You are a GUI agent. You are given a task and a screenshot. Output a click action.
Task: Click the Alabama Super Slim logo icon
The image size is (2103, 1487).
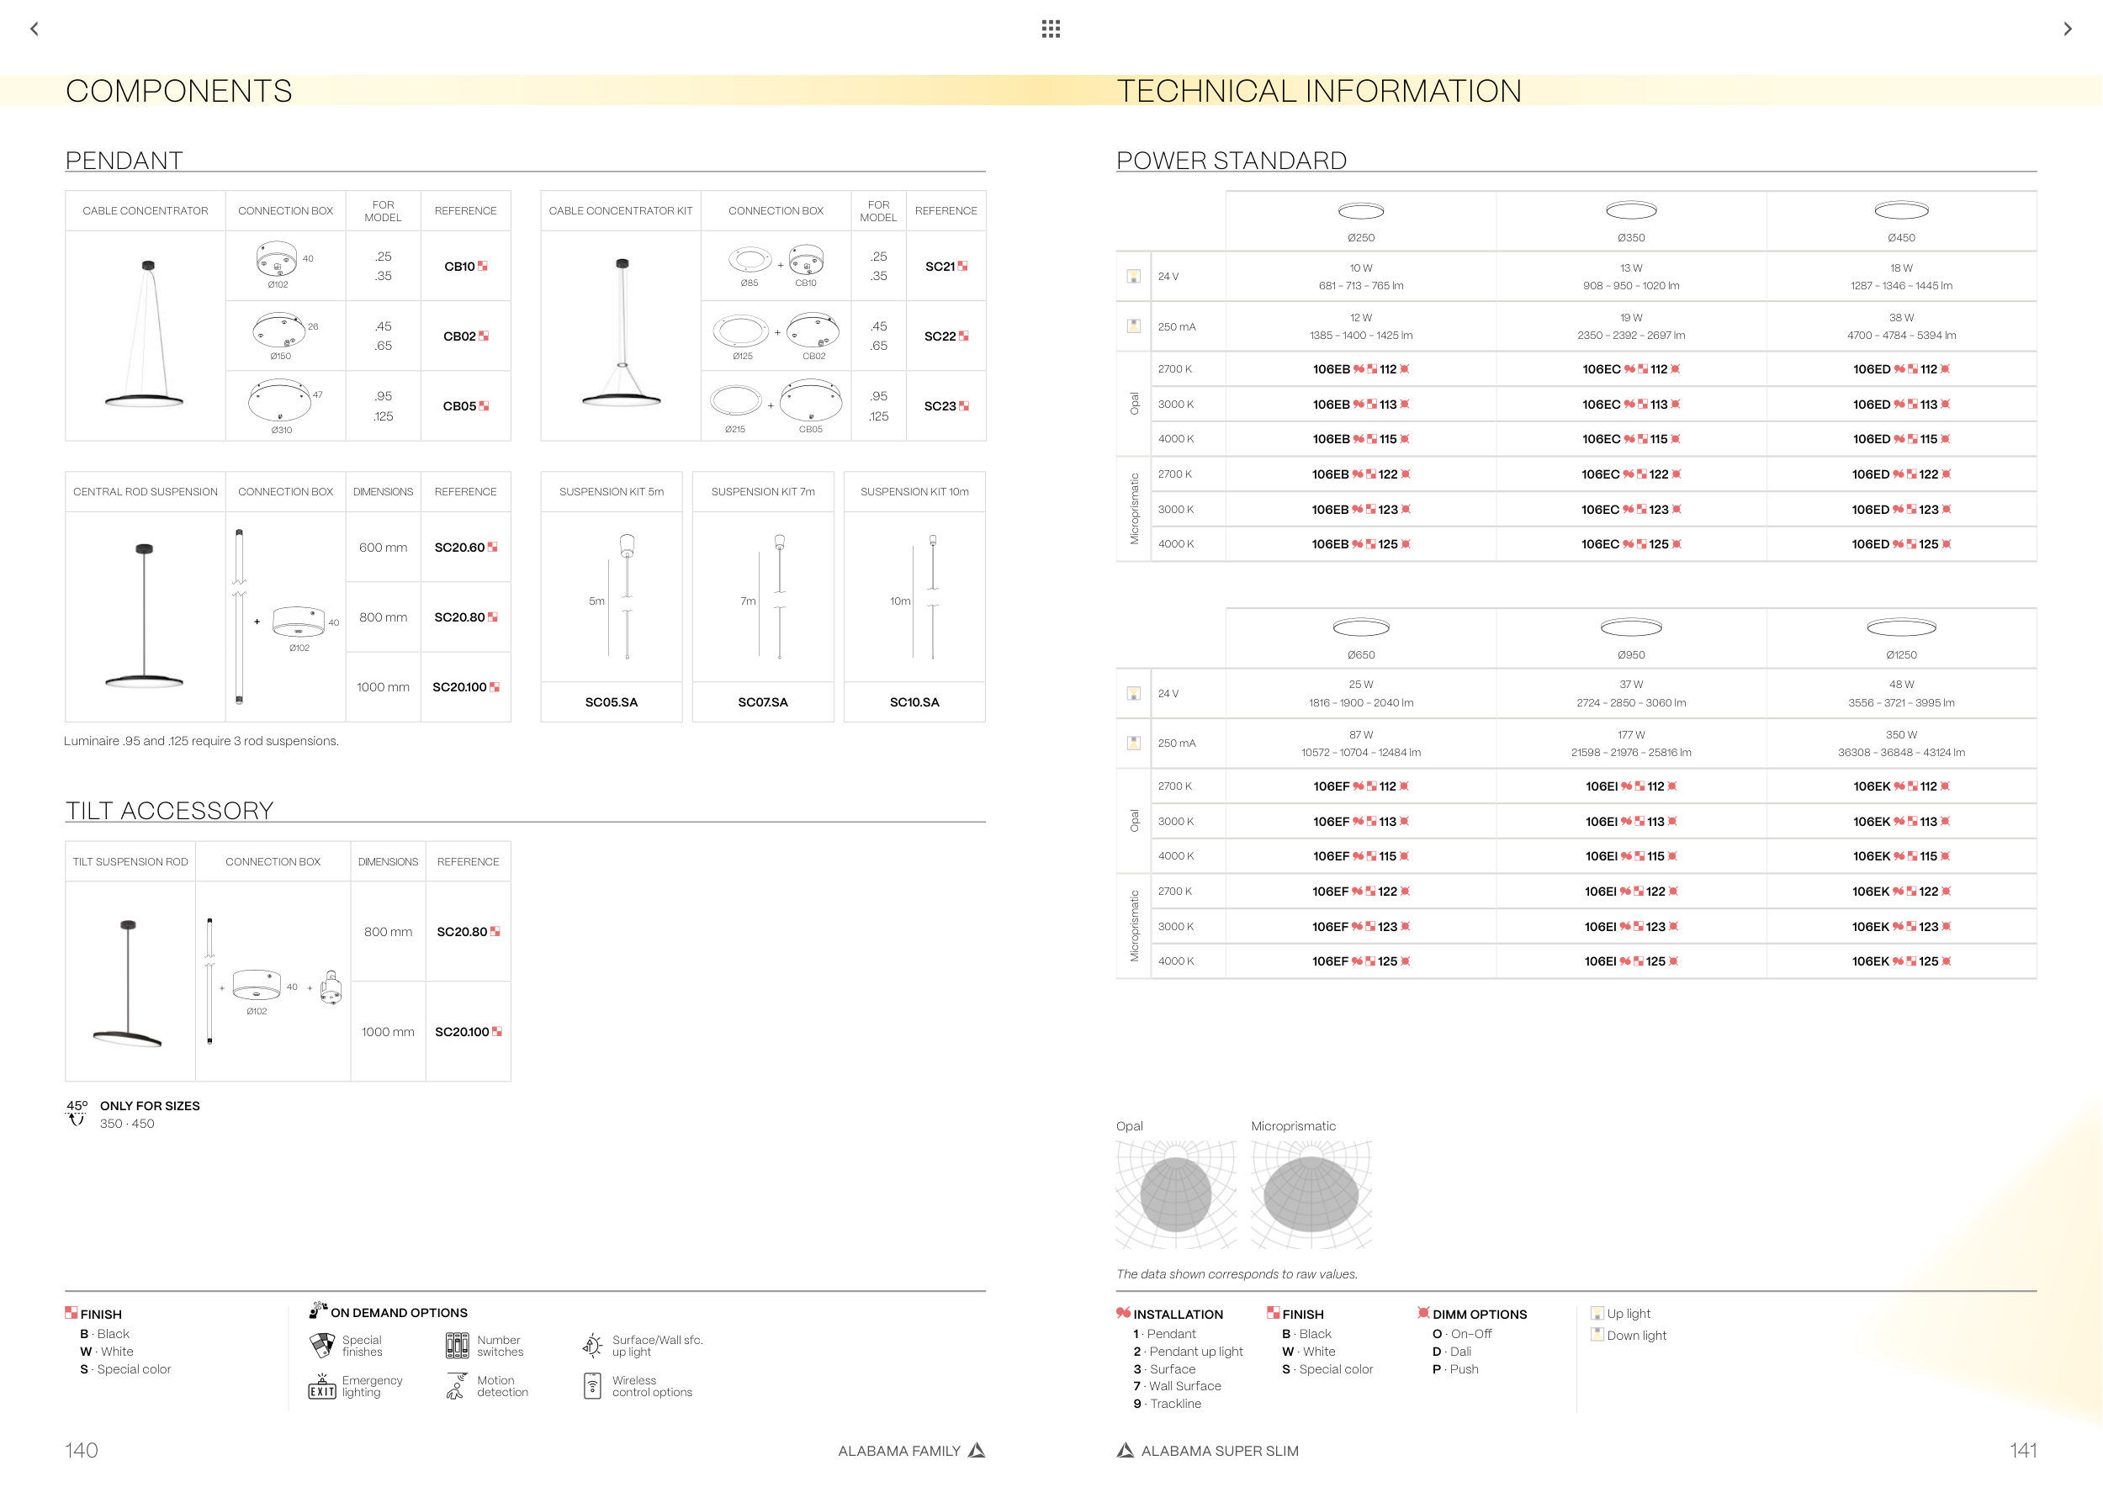click(1126, 1450)
